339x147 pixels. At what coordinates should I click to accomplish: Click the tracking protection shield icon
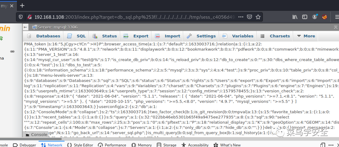21,17
